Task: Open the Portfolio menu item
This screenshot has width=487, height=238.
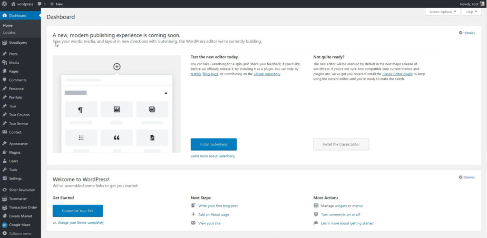Action: tap(20, 97)
